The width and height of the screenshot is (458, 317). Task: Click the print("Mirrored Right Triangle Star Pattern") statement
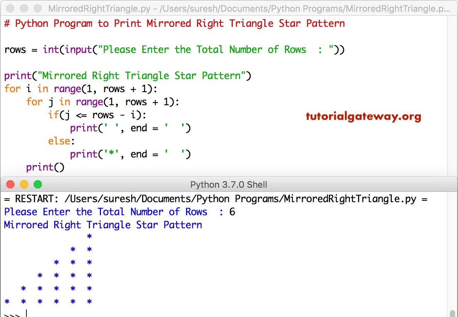tap(128, 76)
